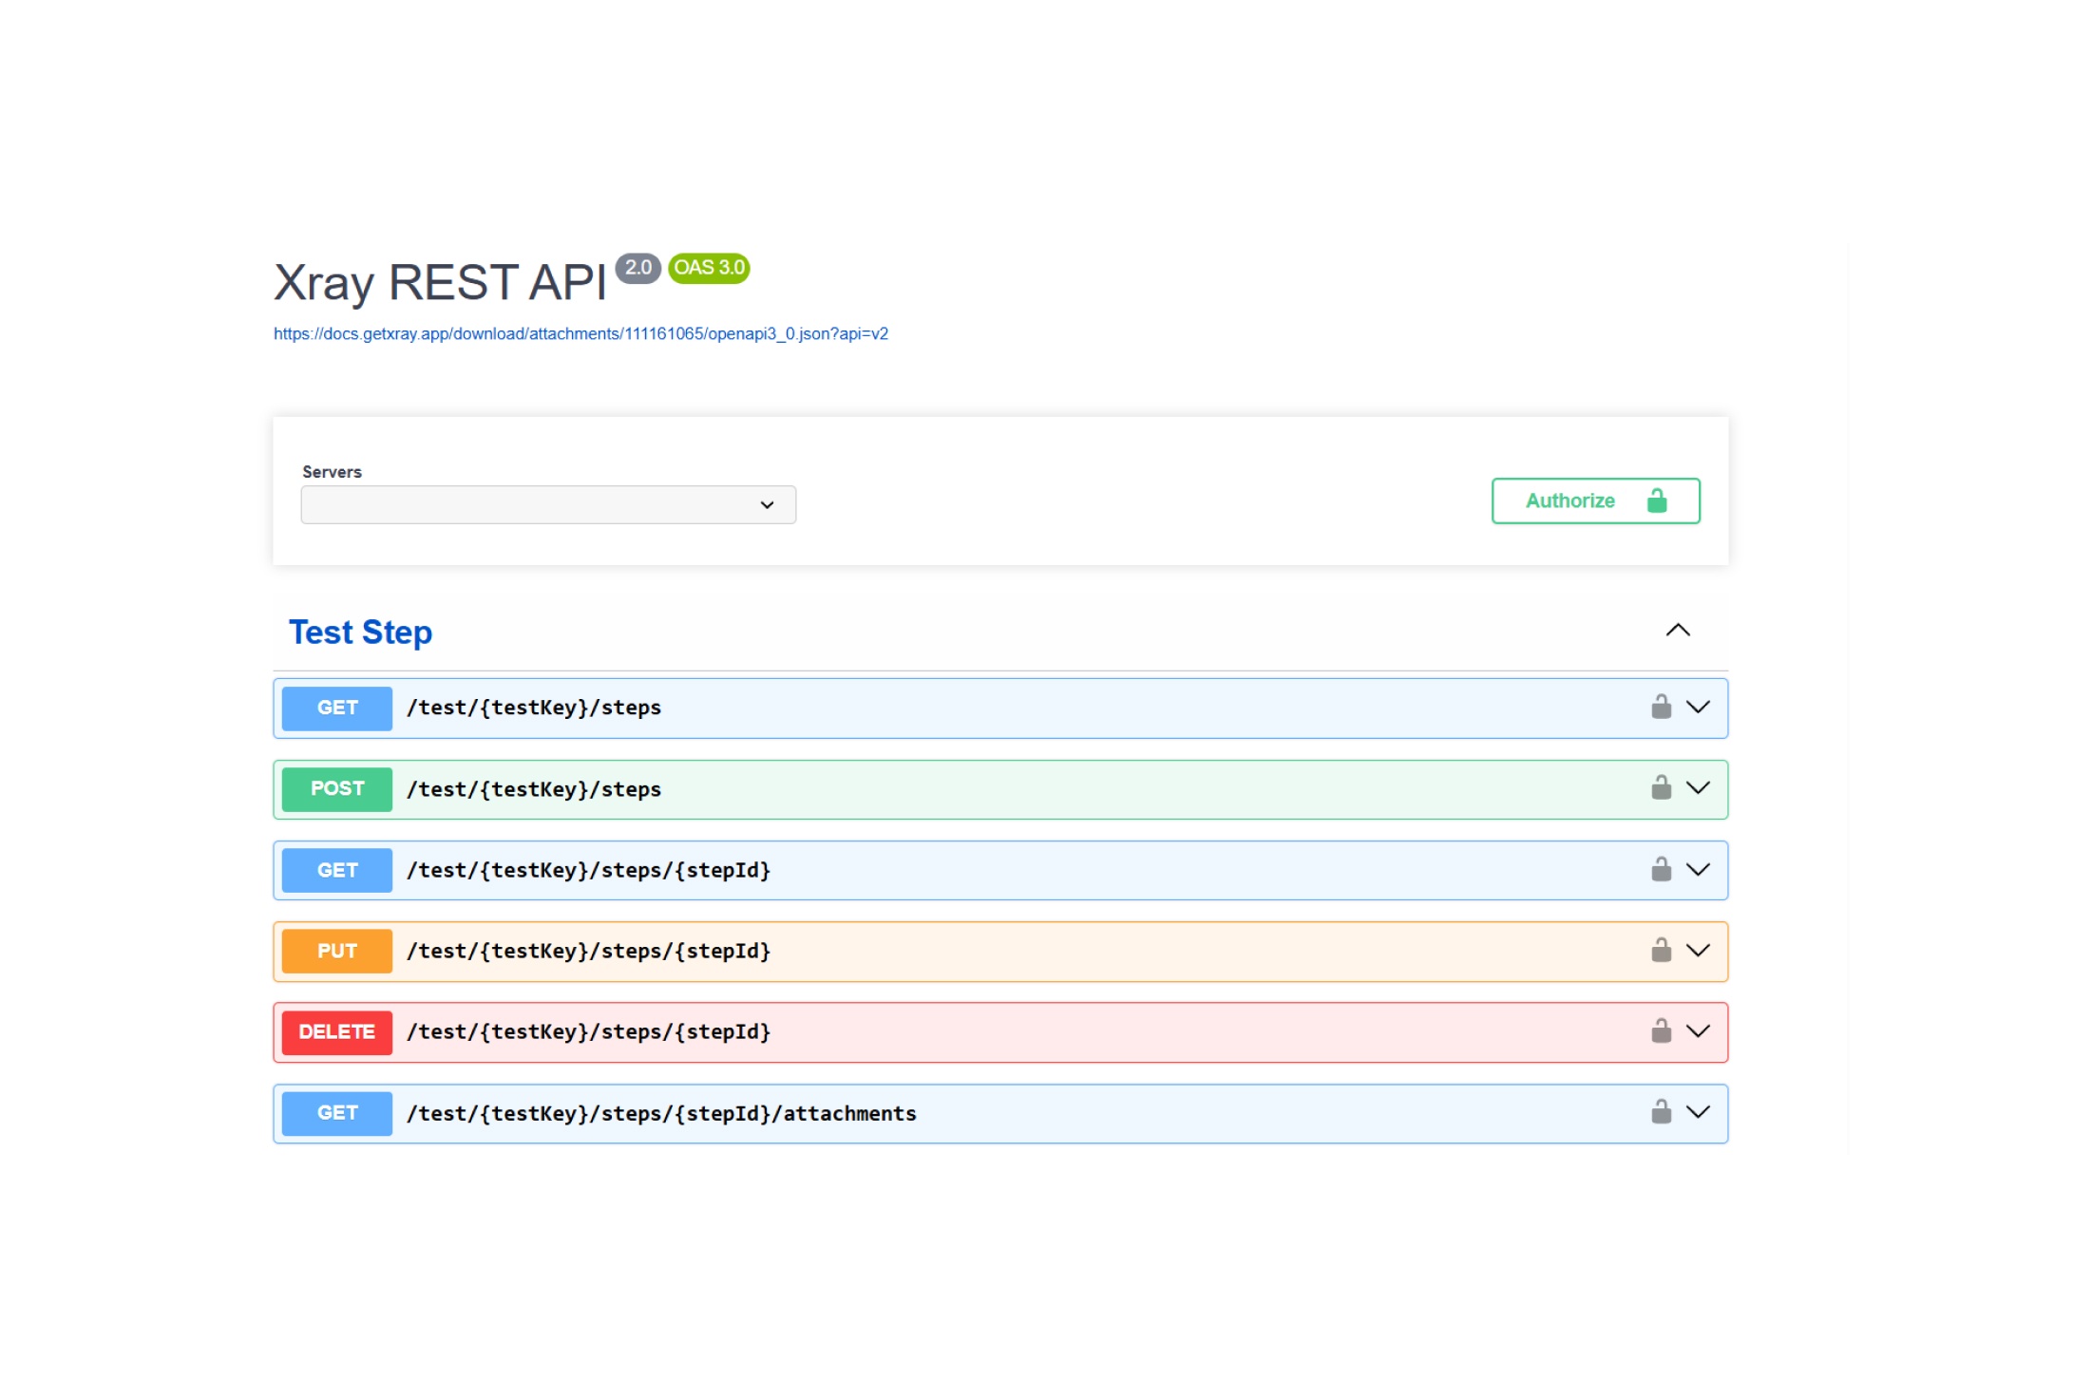This screenshot has width=2093, height=1398.
Task: Click the POST method badge
Action: 337,788
